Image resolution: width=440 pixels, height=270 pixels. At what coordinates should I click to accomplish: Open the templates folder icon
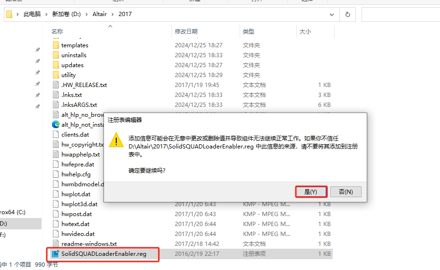tap(56, 45)
